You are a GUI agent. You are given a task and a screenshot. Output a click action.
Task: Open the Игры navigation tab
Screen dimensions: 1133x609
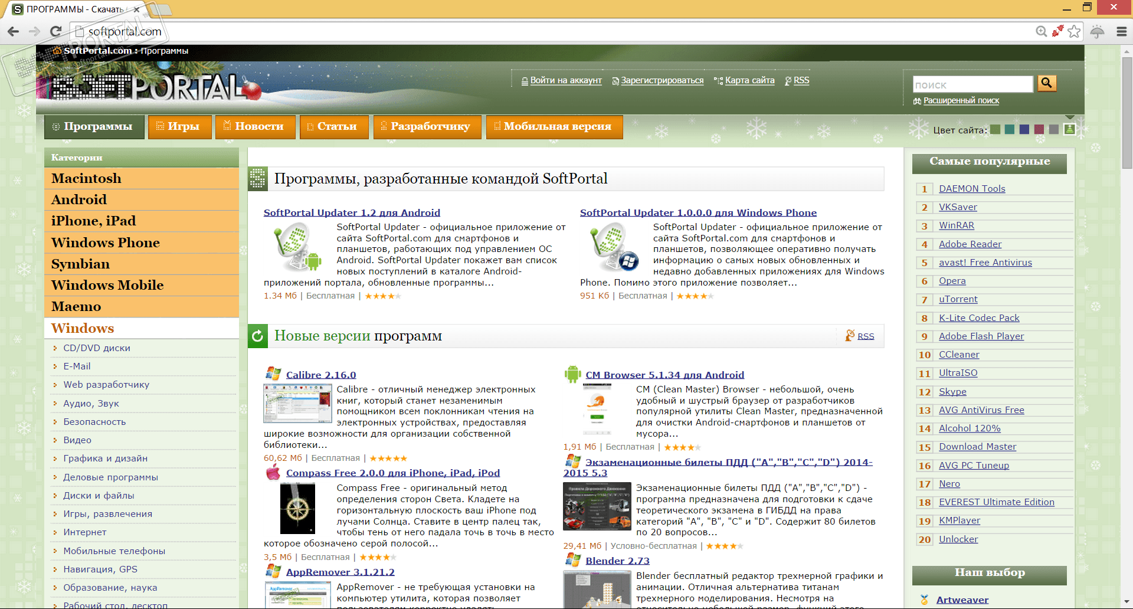180,126
